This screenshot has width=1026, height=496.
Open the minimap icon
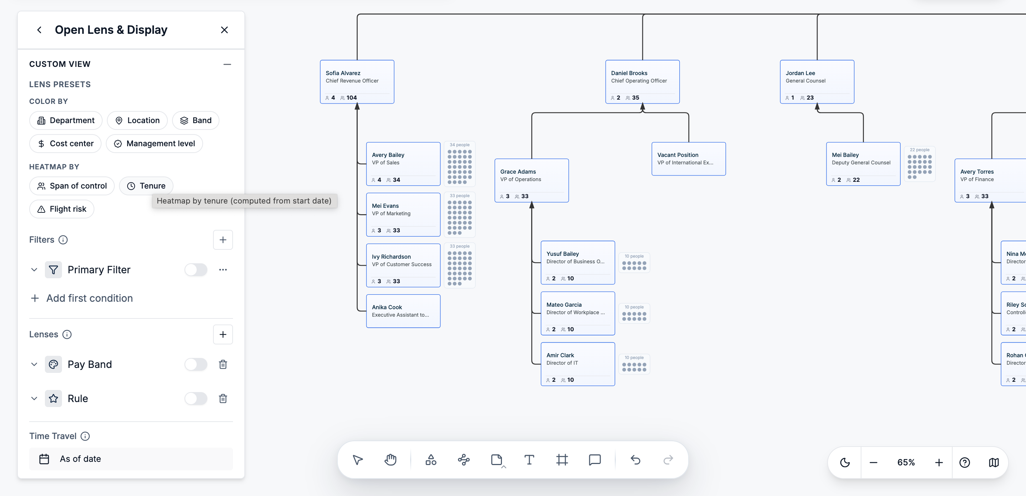tap(993, 462)
